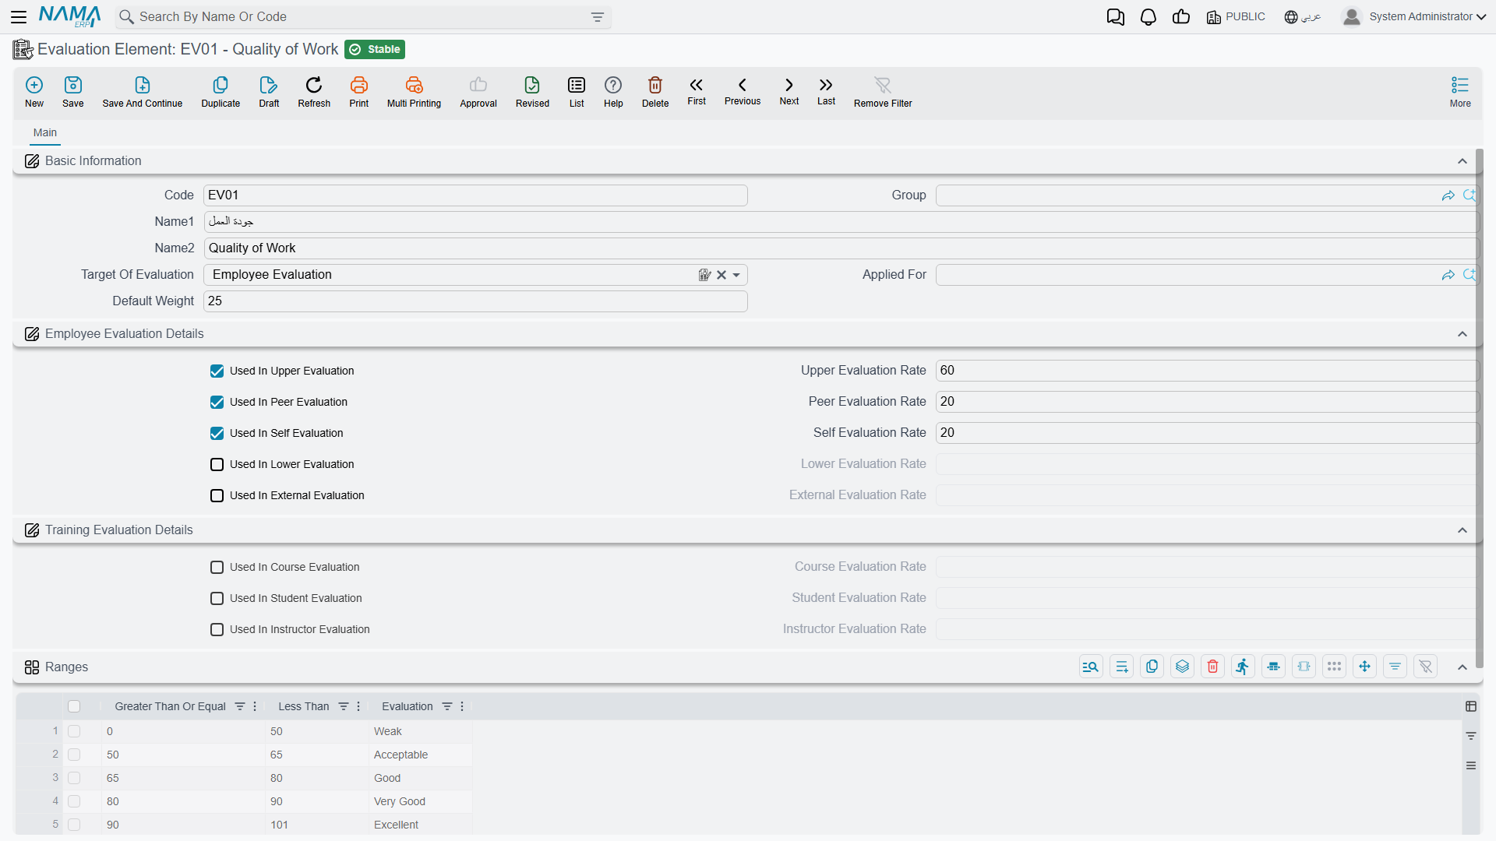Viewport: 1496px width, 841px height.
Task: Click the Delete trash icon in toolbar
Action: [x=655, y=85]
